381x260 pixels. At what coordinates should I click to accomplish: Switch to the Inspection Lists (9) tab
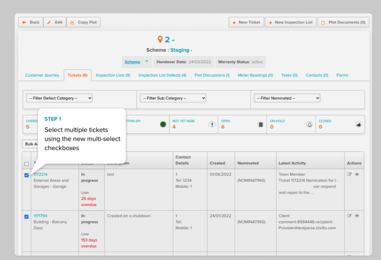[113, 75]
